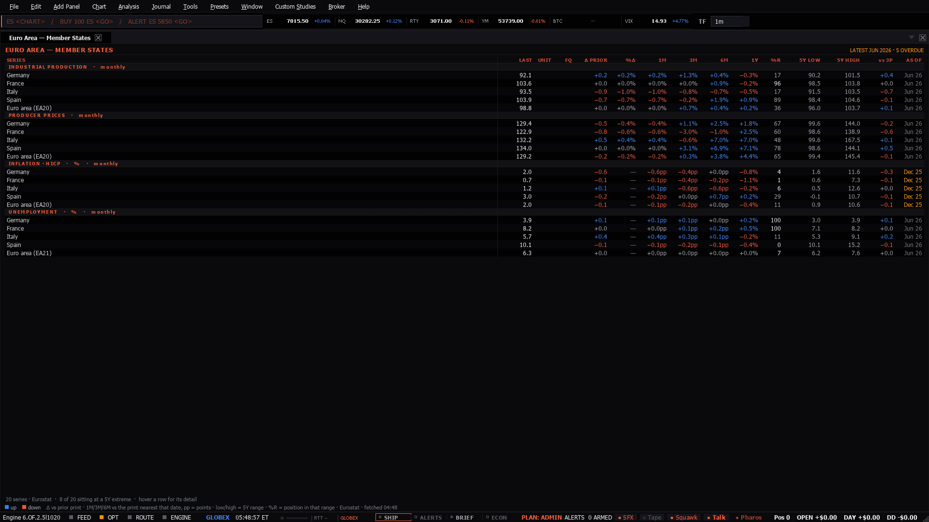
Task: Select the BTC quote ticker
Action: pos(585,21)
